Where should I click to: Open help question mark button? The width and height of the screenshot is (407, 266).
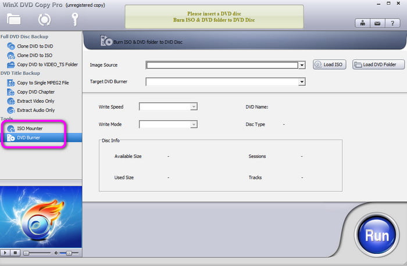tap(392, 23)
